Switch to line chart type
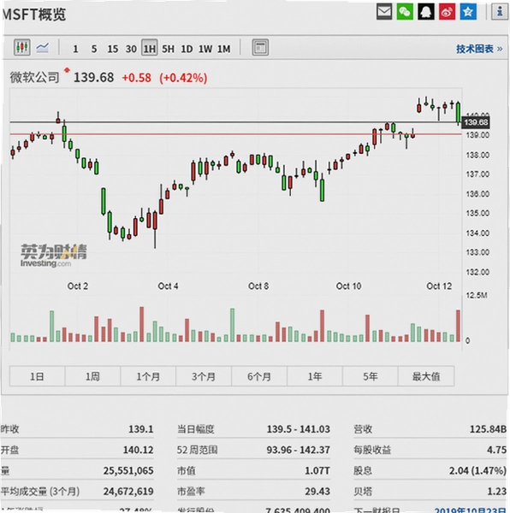This screenshot has width=510, height=513. coord(43,48)
